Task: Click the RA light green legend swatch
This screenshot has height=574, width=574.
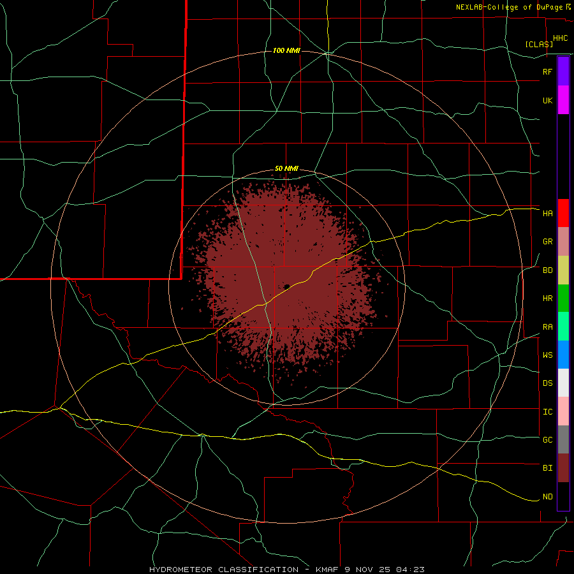Action: [563, 327]
